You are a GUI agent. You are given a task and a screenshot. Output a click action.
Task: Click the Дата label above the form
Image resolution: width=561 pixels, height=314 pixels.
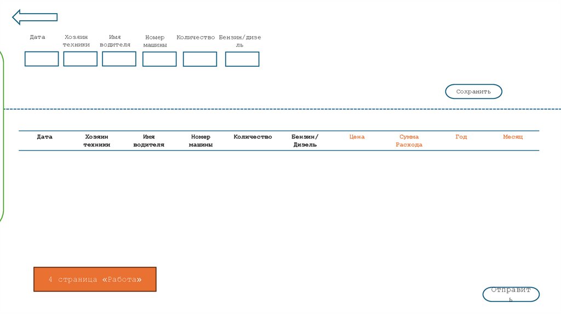click(37, 37)
